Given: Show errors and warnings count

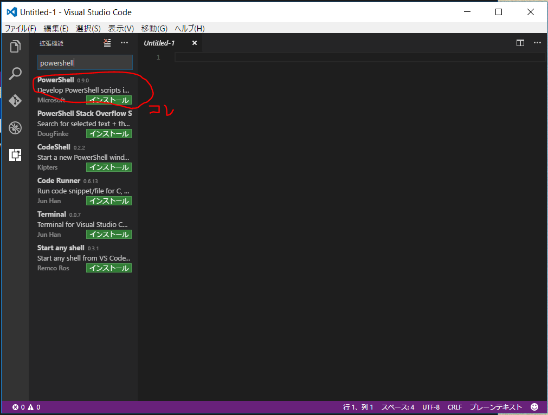Looking at the screenshot, I should 26,407.
